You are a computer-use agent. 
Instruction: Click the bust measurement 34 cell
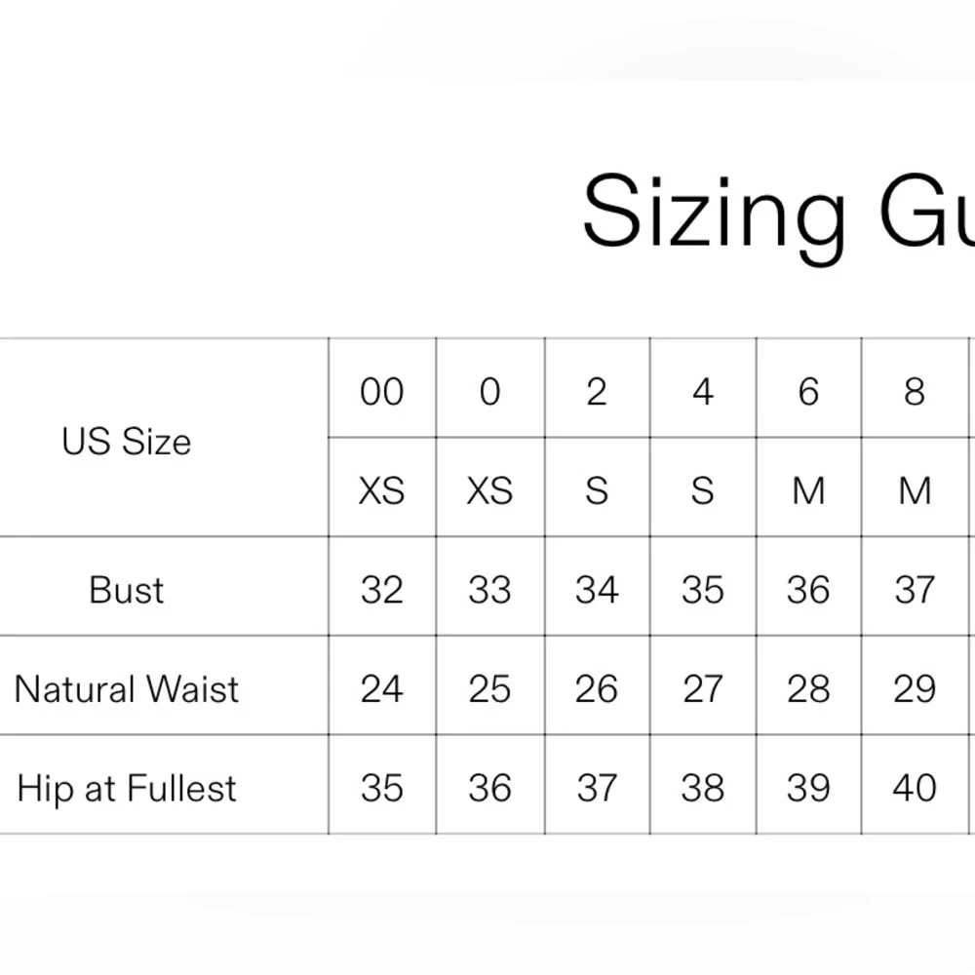[x=597, y=590]
